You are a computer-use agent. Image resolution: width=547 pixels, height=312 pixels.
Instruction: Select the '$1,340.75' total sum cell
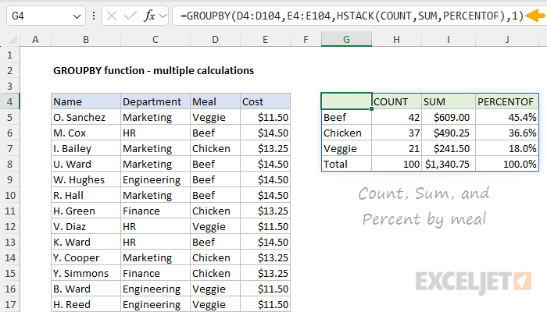(x=449, y=164)
